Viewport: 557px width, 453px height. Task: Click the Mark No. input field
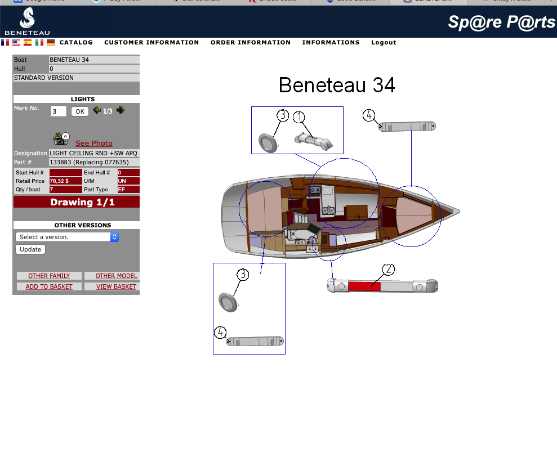[x=58, y=111]
